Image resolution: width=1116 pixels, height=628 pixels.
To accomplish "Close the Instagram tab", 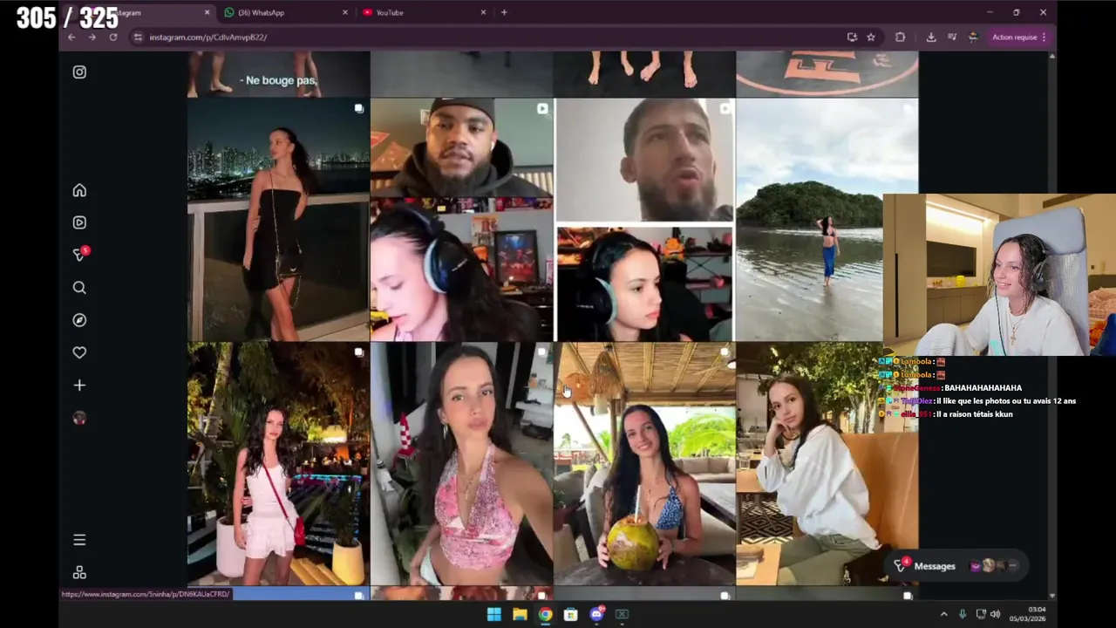I will [207, 12].
